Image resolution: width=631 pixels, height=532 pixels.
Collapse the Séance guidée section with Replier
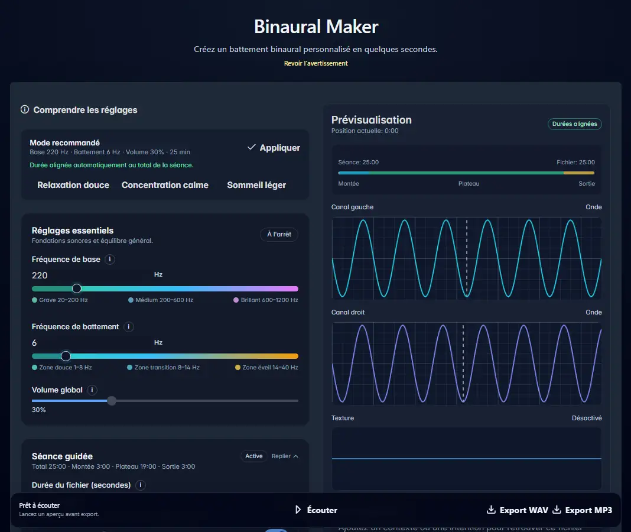(285, 456)
